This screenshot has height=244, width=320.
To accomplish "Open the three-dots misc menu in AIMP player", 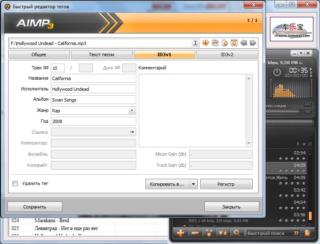I will (209, 233).
